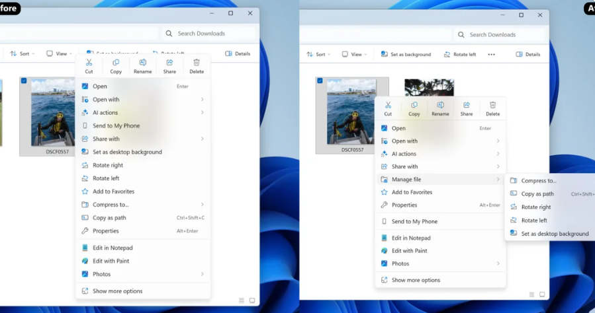Choose Properties in right context menu
The height and width of the screenshot is (313, 595).
click(x=441, y=205)
